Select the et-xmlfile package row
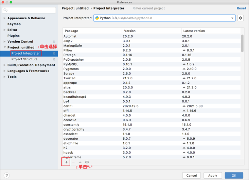The height and width of the screenshot is (180, 249). tap(152, 143)
